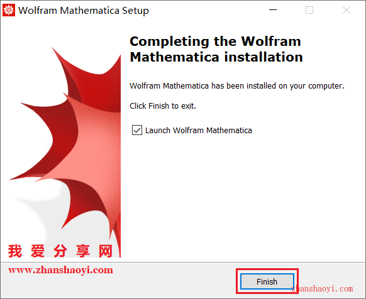Image resolution: width=366 pixels, height=299 pixels.
Task: Click the has been installed on your computer message
Action: pos(237,86)
